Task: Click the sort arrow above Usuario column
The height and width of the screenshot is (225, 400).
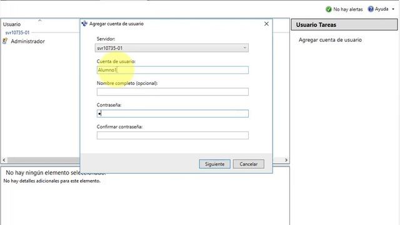Action: pos(40,20)
